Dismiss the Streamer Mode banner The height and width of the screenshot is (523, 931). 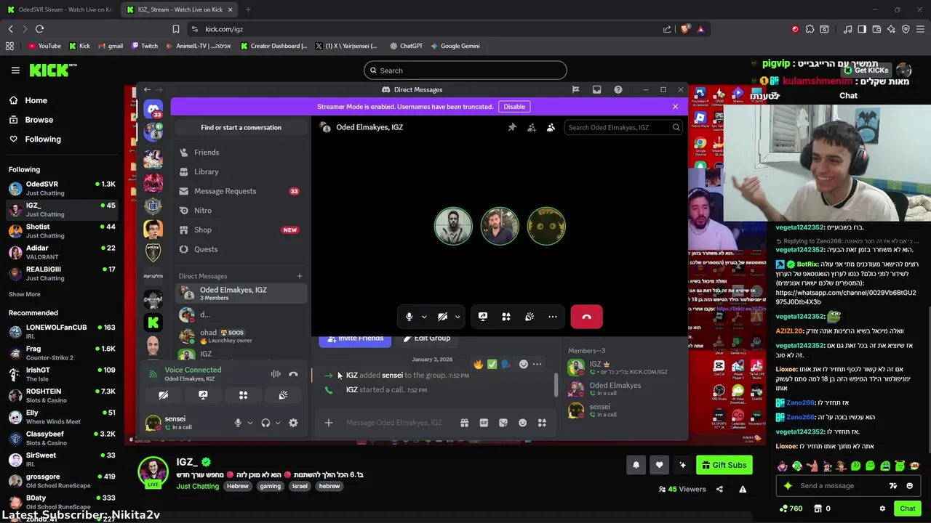tap(675, 107)
